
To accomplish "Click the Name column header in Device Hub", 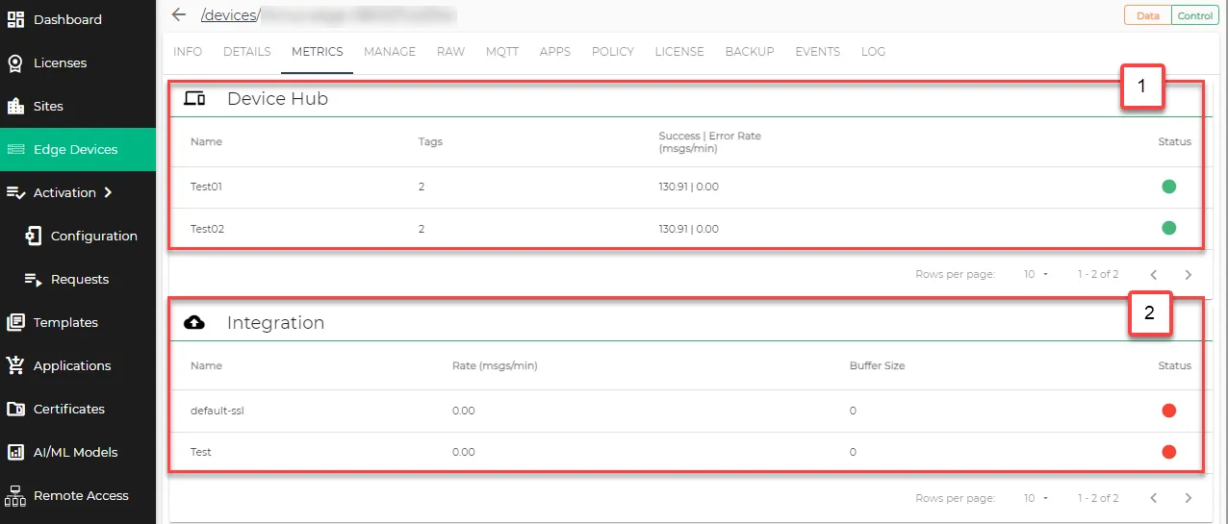I will pos(206,141).
